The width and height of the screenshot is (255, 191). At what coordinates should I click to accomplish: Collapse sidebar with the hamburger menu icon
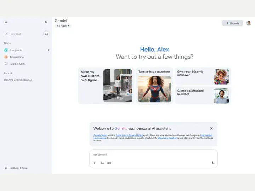tap(6, 22)
